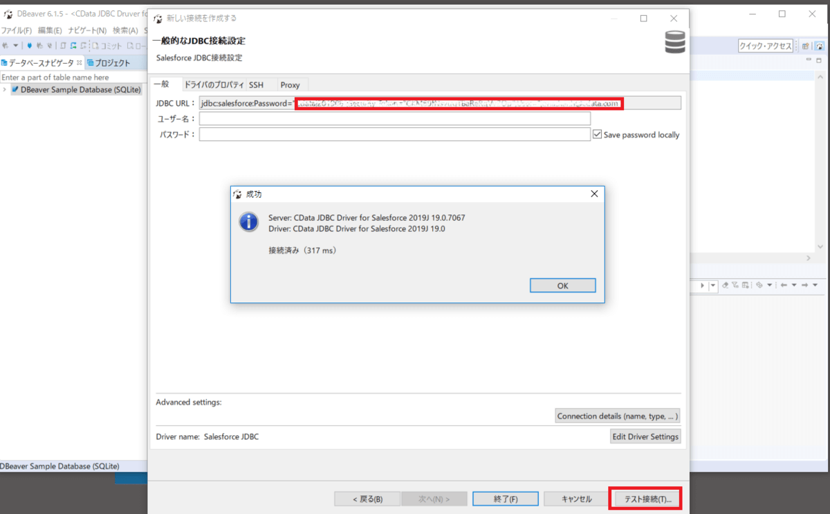Screen dimensions: 830x514
Task: Click the link with editor icon
Action: coord(759,285)
